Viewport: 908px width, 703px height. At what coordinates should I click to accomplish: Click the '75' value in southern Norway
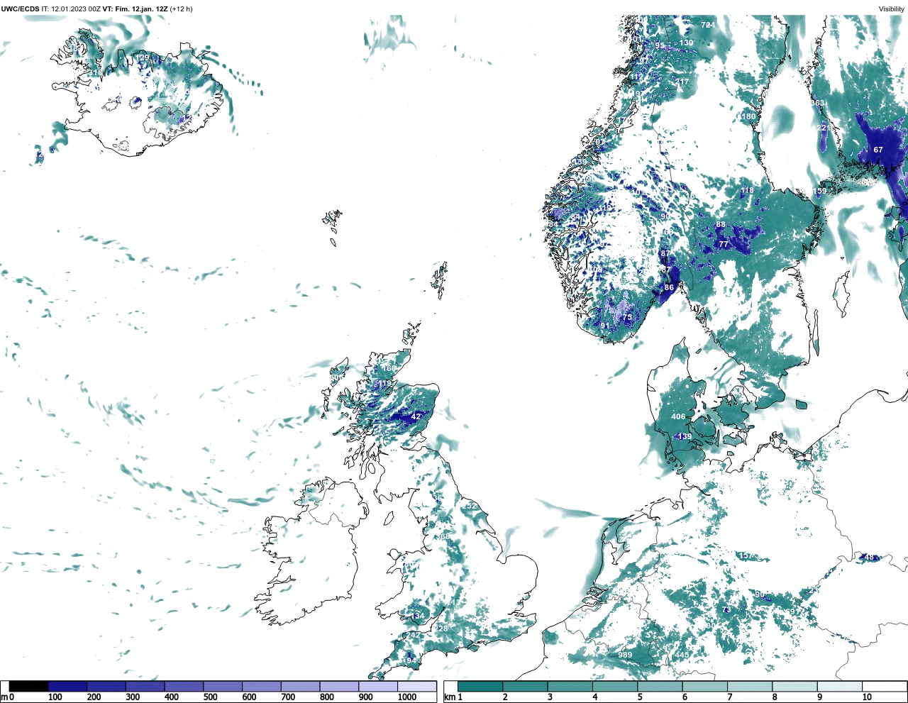point(627,318)
